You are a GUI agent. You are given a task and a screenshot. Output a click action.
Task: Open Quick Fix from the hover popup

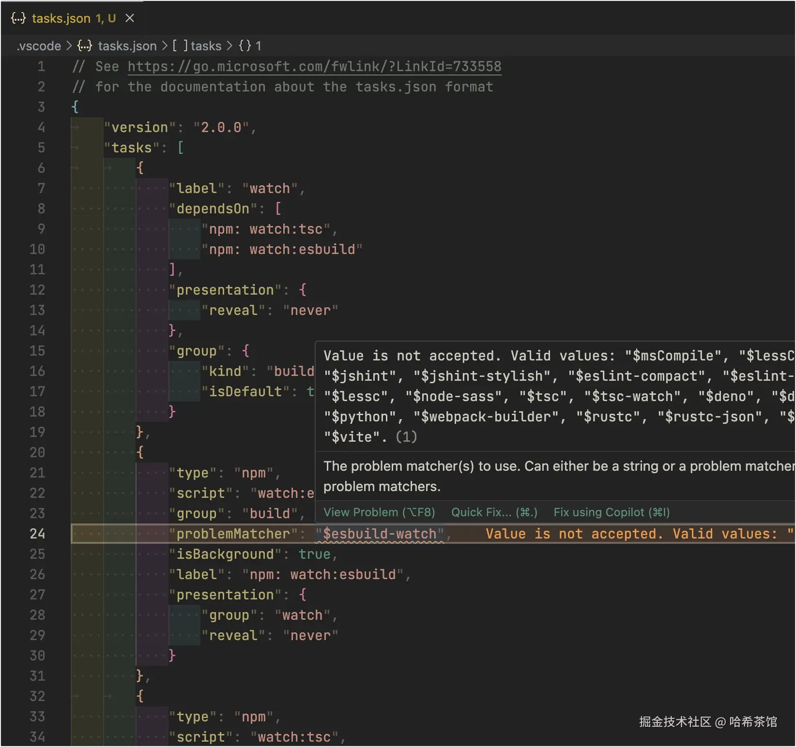(x=494, y=512)
